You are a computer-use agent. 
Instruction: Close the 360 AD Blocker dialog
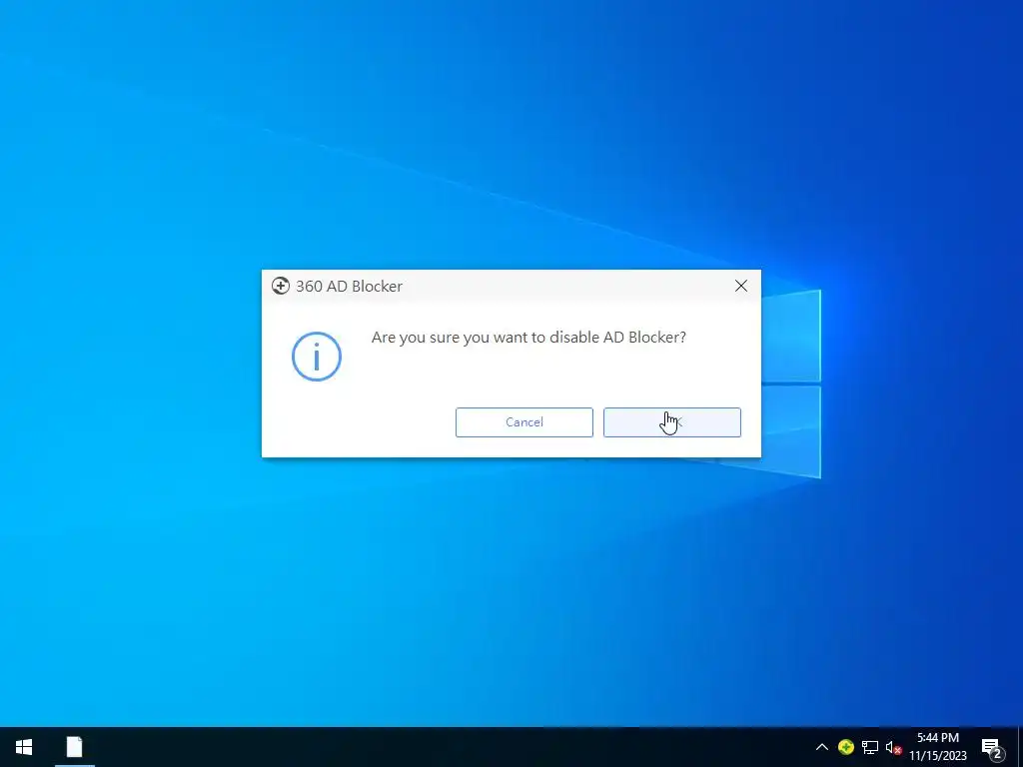(741, 286)
